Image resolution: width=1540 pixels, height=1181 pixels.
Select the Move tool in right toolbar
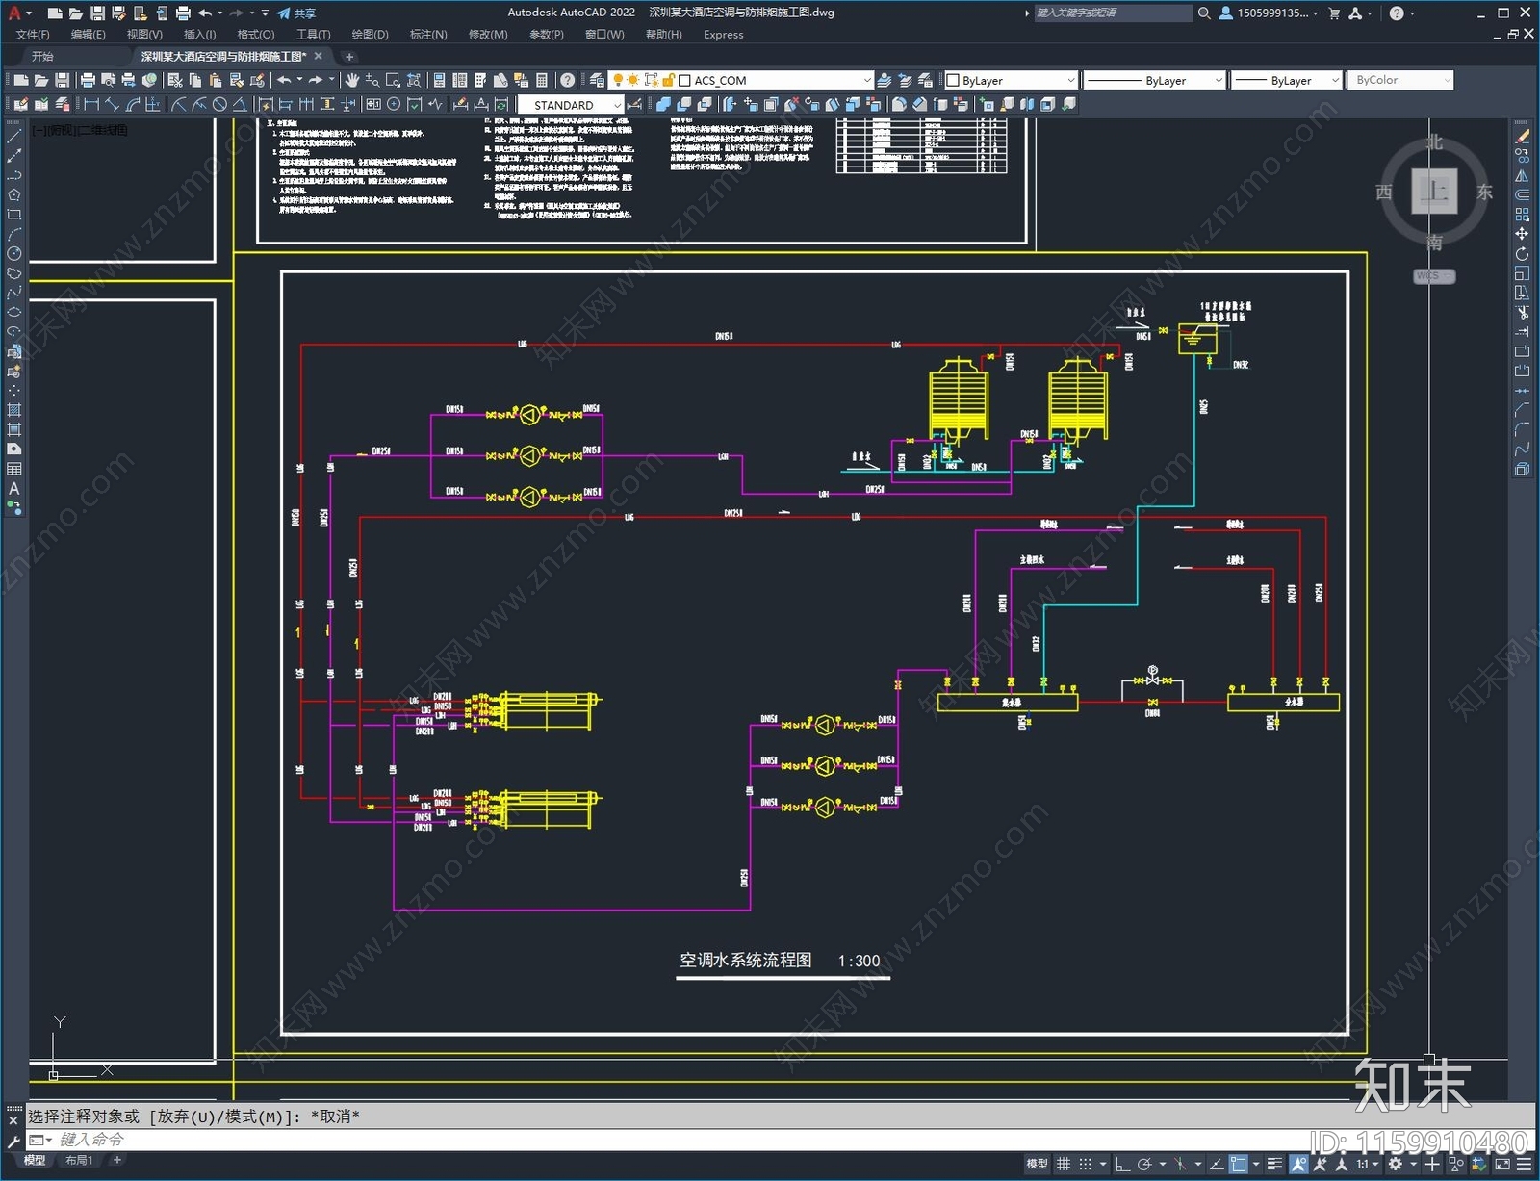[x=1522, y=234]
